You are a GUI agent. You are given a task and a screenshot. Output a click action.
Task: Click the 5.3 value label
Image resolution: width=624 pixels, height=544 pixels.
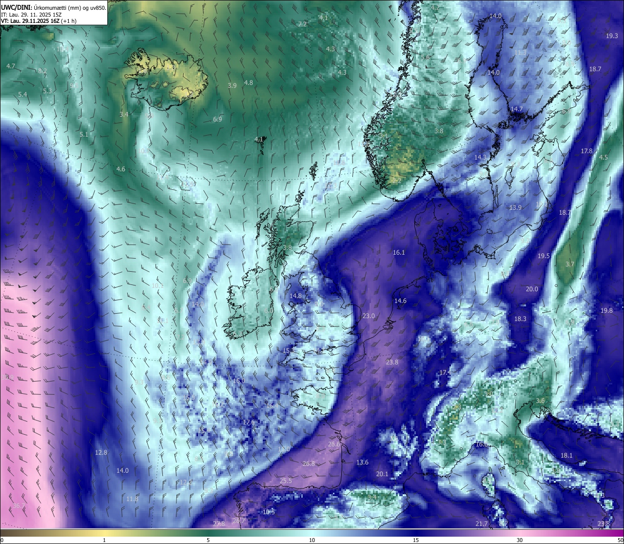tap(47, 91)
